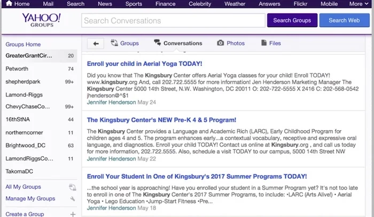Click unread count 44 beside 16thStNA
The width and height of the screenshot is (374, 217).
coord(71,119)
